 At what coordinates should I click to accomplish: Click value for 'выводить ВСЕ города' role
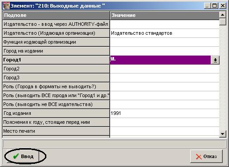[164, 96]
